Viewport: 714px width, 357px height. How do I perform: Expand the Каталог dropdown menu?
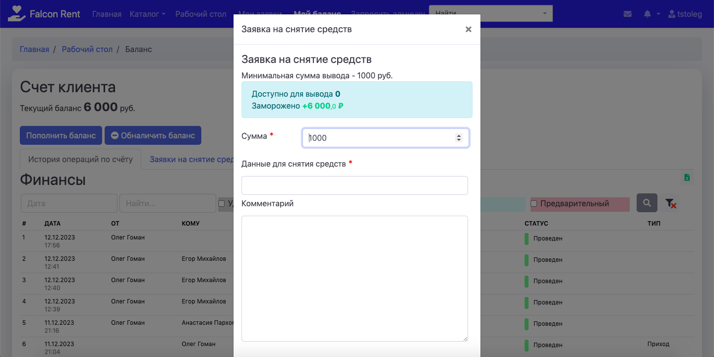tap(147, 14)
